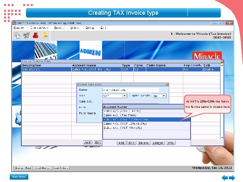Open the shopping cart toolbar icon
The height and width of the screenshot is (182, 243).
coord(27,35)
